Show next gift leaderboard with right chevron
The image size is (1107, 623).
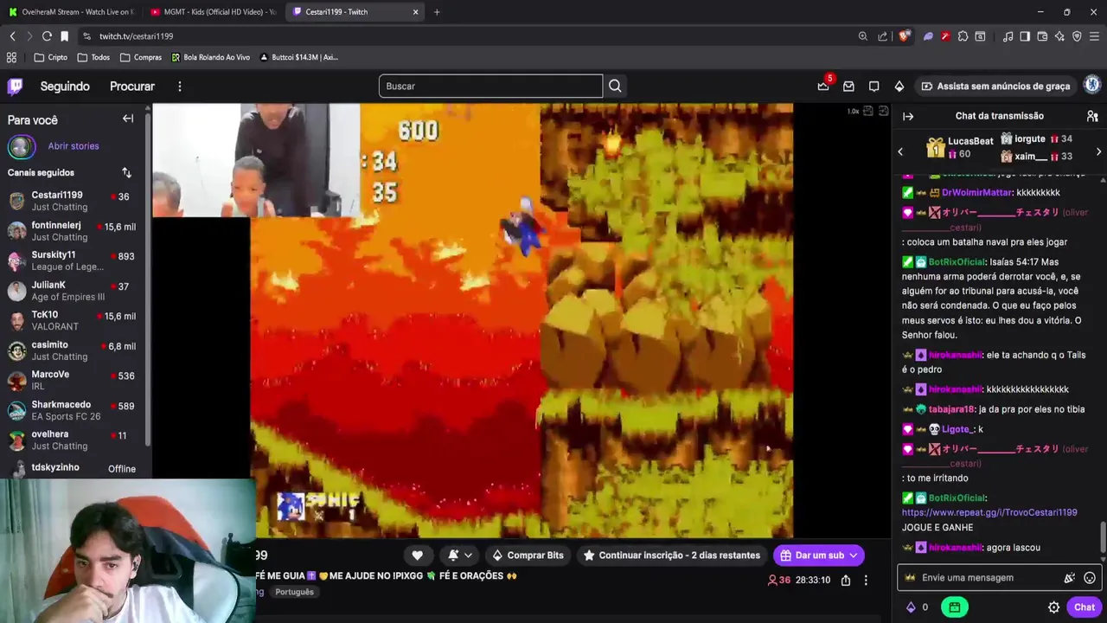(x=1098, y=152)
